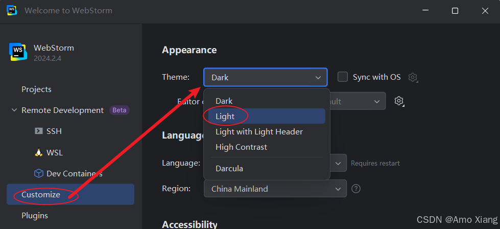Open the Sync with OS gear settings
The height and width of the screenshot is (229, 500).
point(413,77)
